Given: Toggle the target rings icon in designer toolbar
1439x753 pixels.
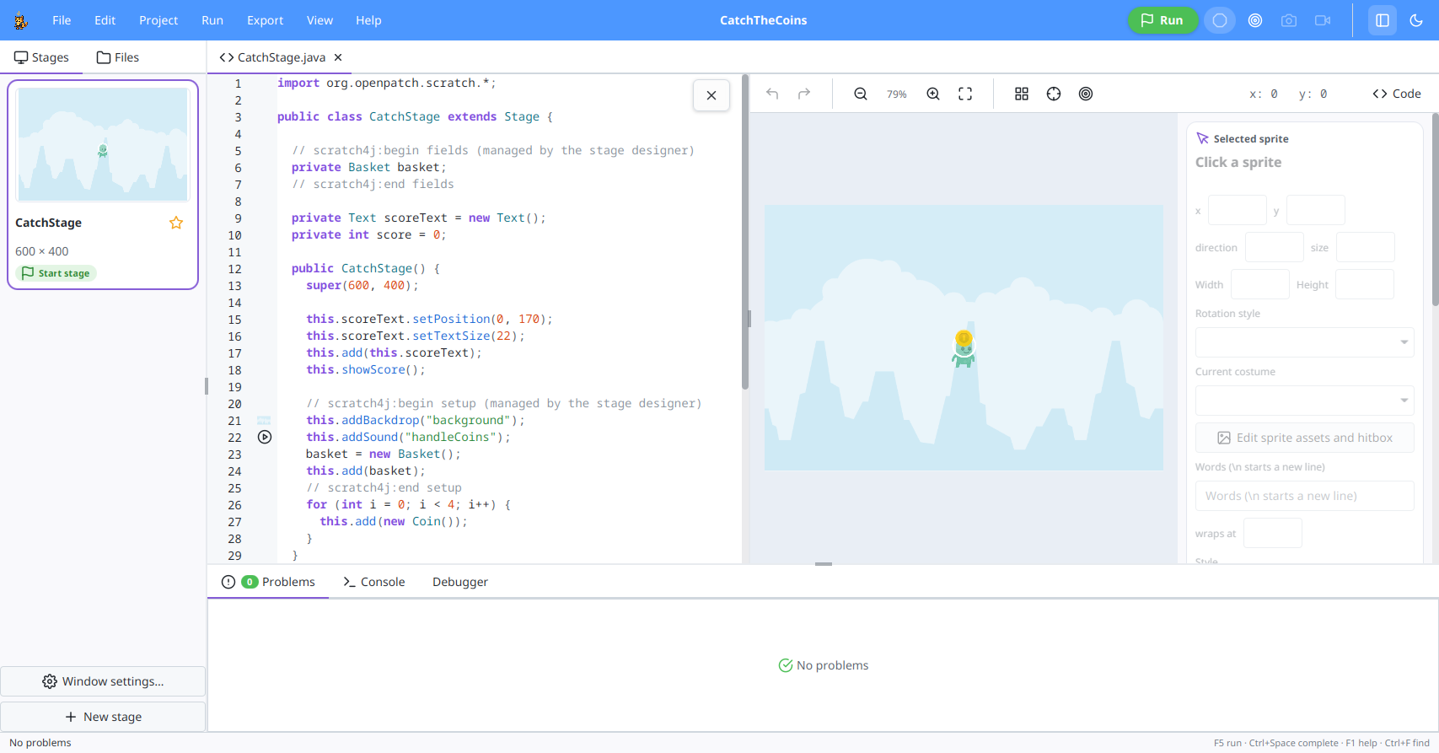Looking at the screenshot, I should (x=1086, y=94).
